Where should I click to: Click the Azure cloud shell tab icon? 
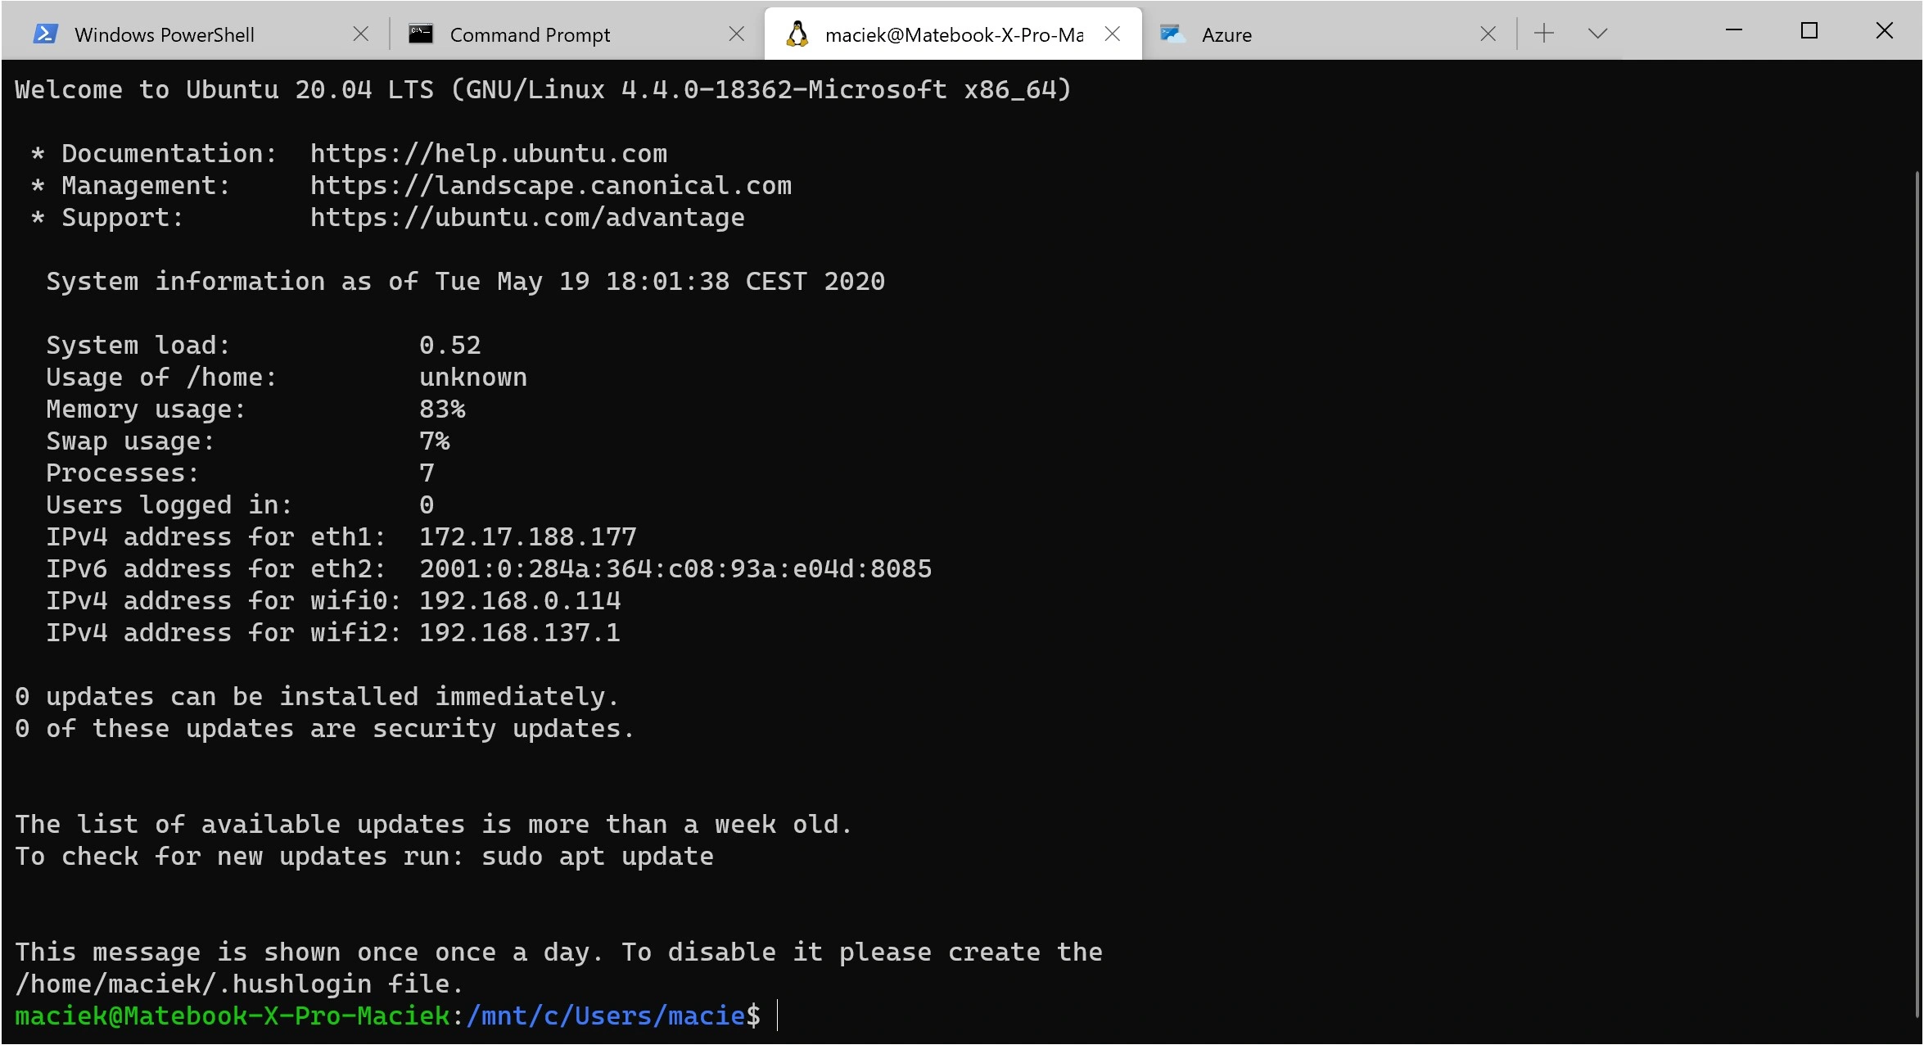coord(1173,34)
